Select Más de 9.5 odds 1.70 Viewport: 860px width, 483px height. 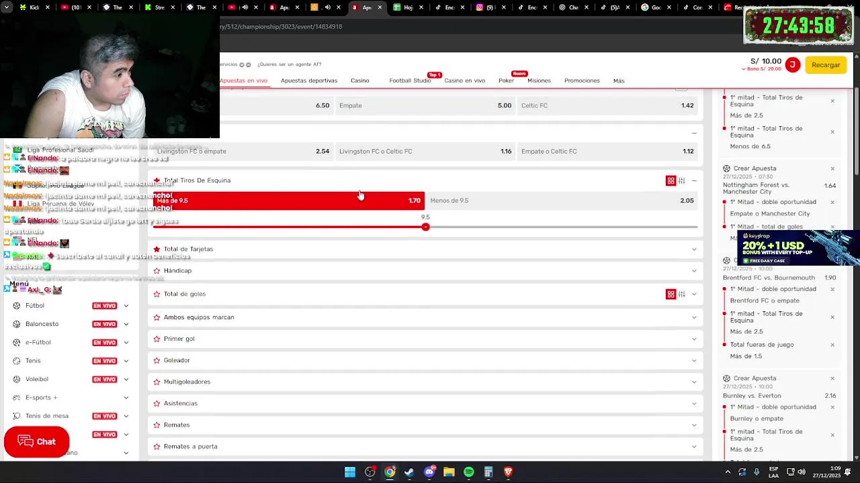tap(289, 201)
